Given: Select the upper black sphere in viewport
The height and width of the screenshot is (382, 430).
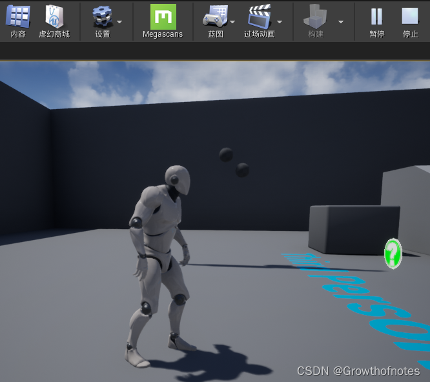Looking at the screenshot, I should 226,155.
